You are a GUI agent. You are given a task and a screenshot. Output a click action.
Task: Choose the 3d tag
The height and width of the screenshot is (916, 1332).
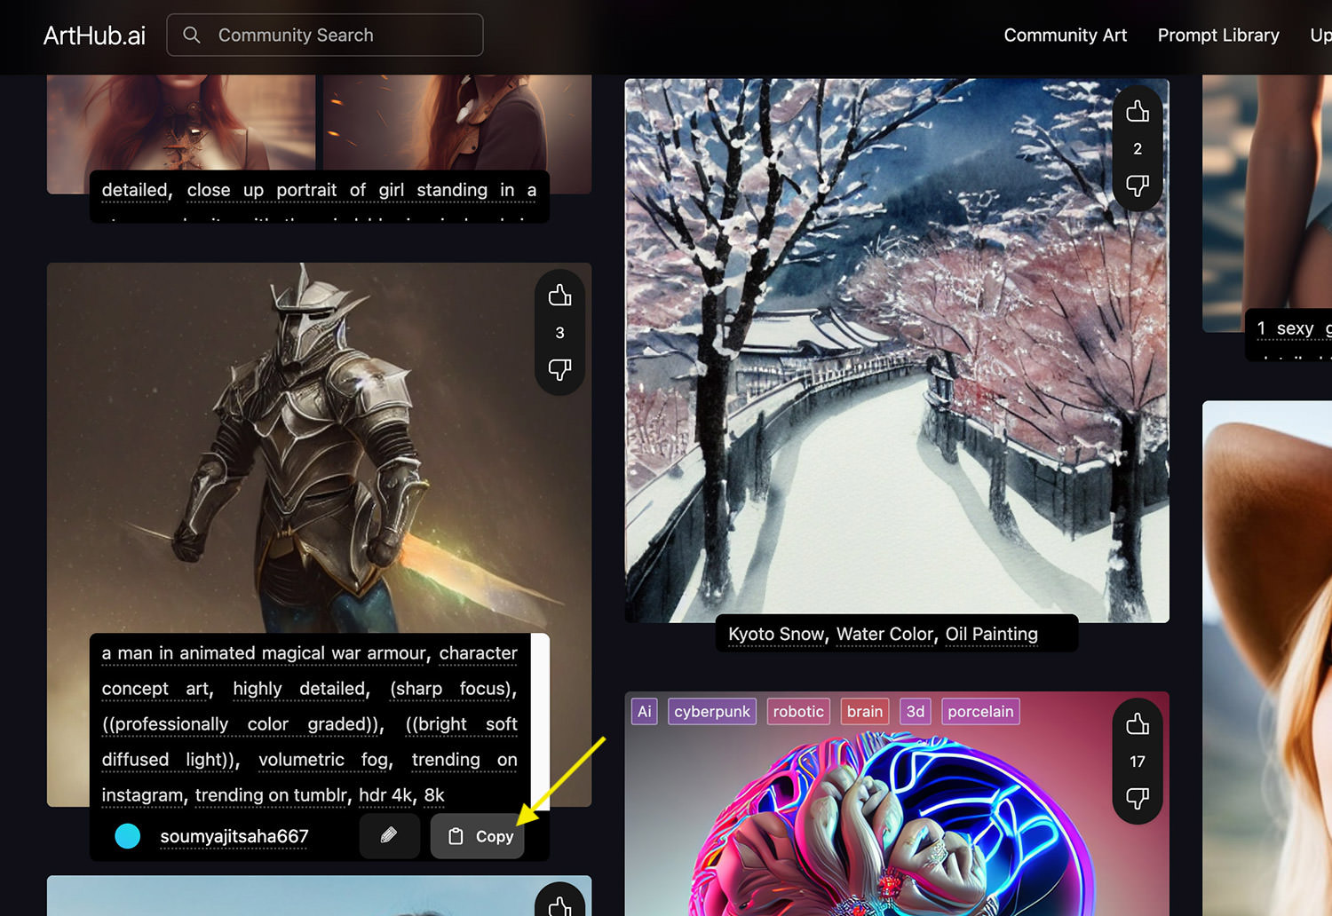916,712
